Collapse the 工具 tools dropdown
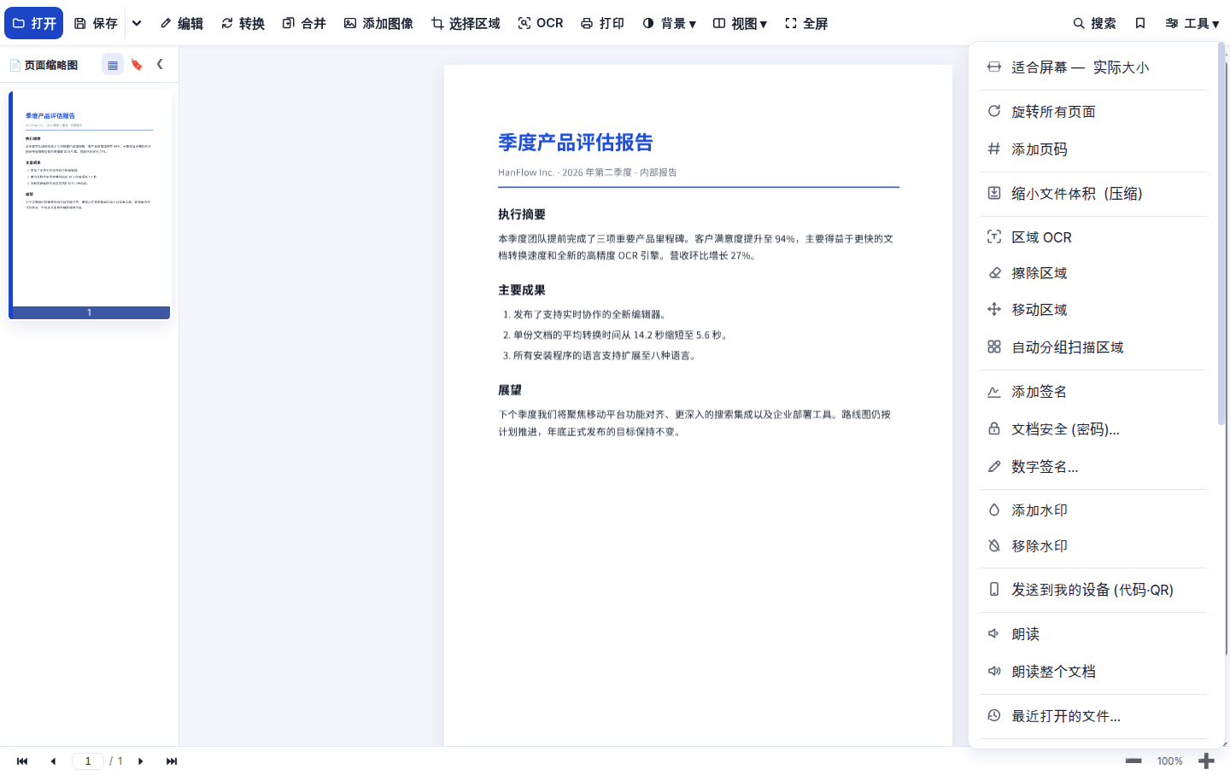The width and height of the screenshot is (1230, 775). click(1192, 23)
